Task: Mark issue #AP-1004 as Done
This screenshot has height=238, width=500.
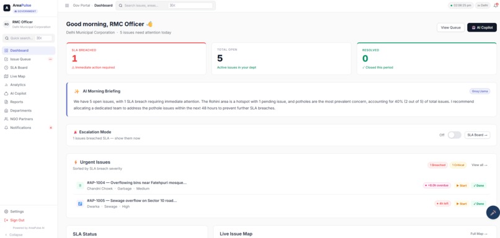Action: [x=479, y=185]
